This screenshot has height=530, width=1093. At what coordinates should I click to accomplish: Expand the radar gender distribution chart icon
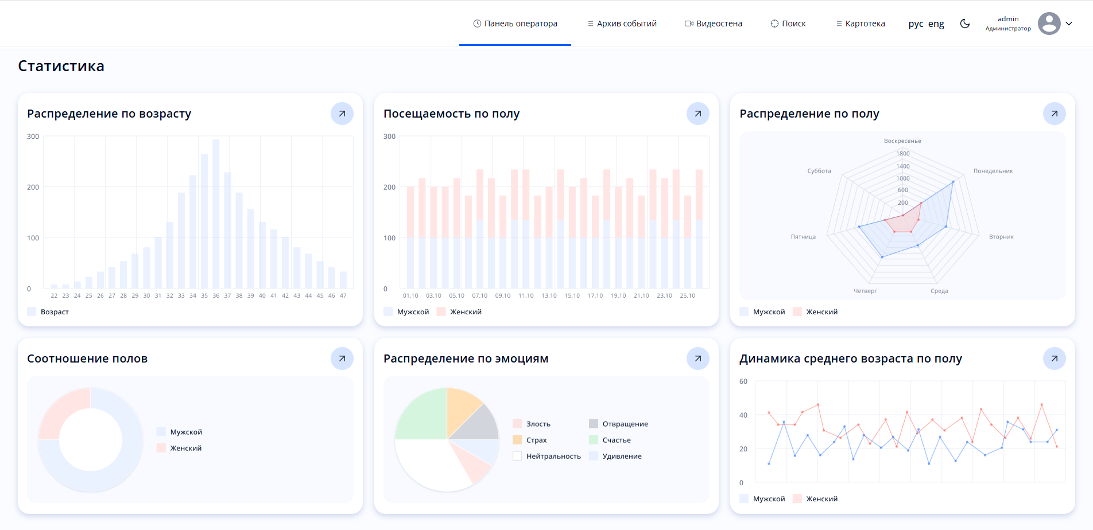point(1054,114)
